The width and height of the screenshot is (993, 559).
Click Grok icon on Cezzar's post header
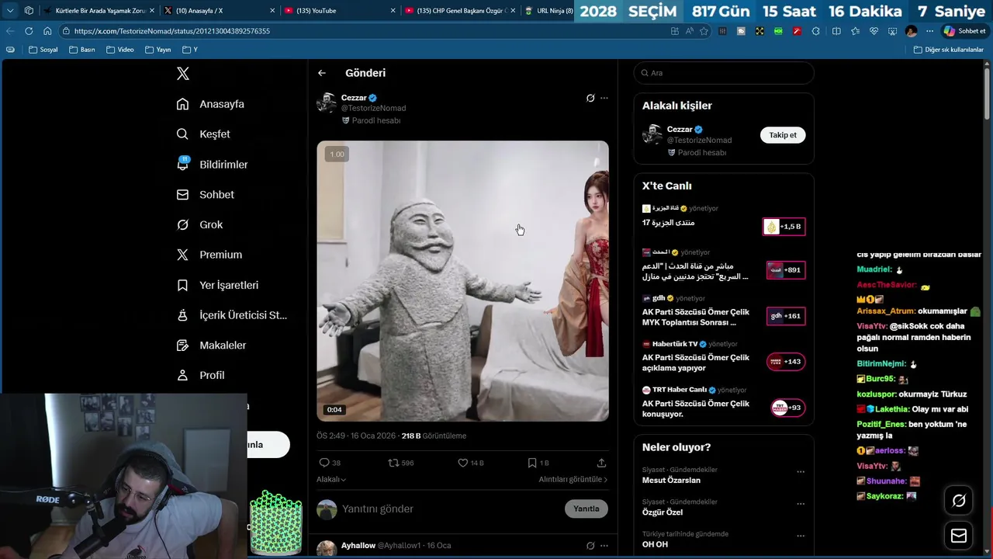click(590, 98)
